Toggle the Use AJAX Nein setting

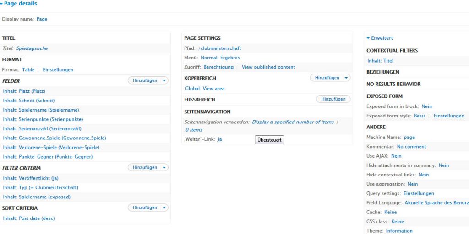[396, 156]
